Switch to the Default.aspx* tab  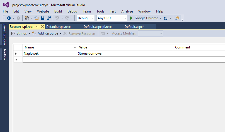(134, 27)
